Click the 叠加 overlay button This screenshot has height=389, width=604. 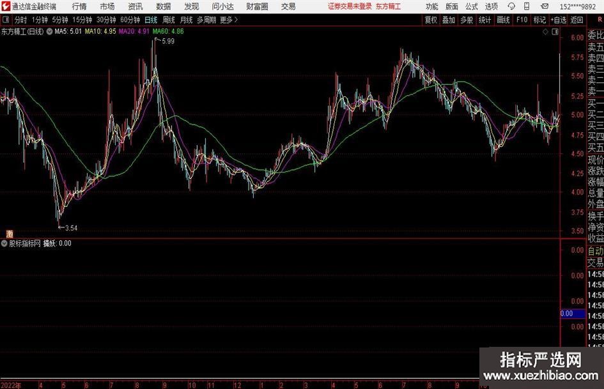(x=449, y=20)
